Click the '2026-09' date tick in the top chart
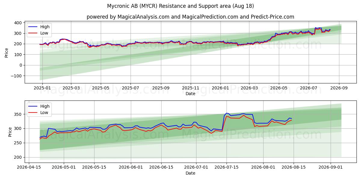The width and height of the screenshot is (361, 180). tap(339, 88)
